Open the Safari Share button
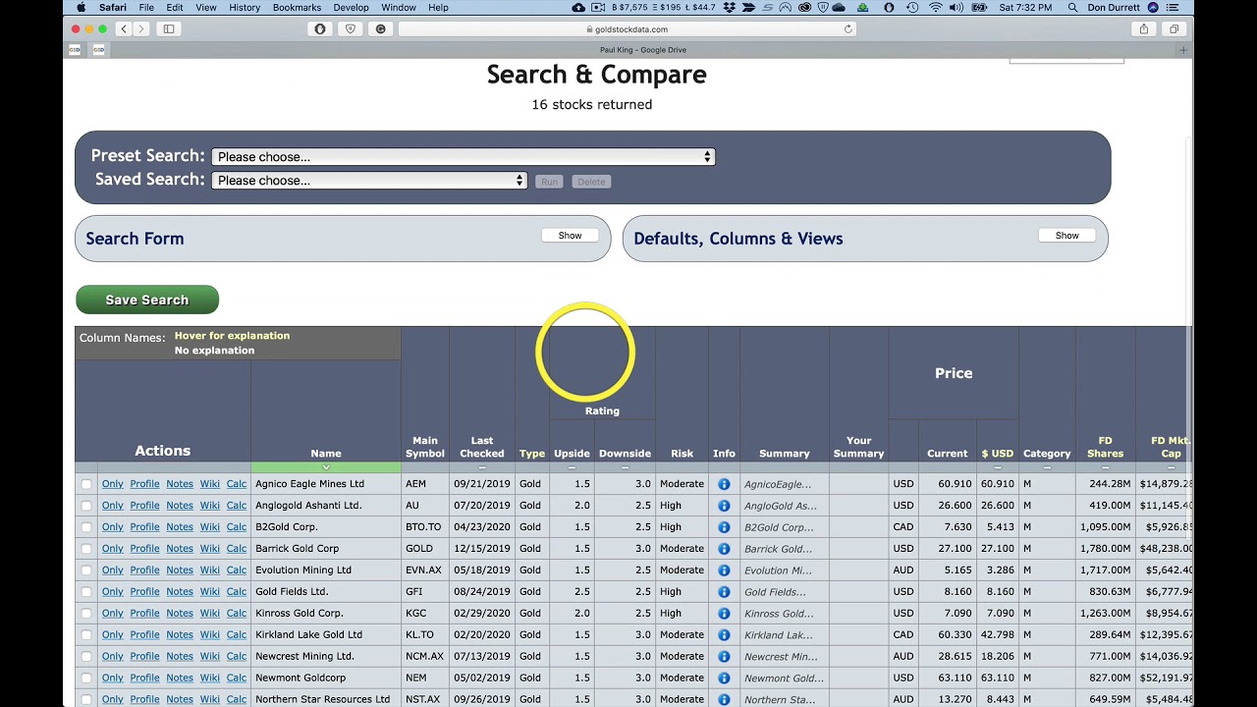This screenshot has width=1257, height=707. click(x=1144, y=29)
